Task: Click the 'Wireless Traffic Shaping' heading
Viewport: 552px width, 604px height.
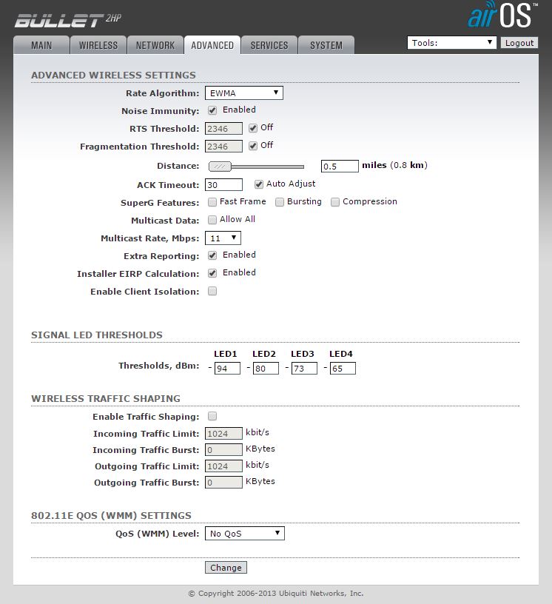Action: 106,398
